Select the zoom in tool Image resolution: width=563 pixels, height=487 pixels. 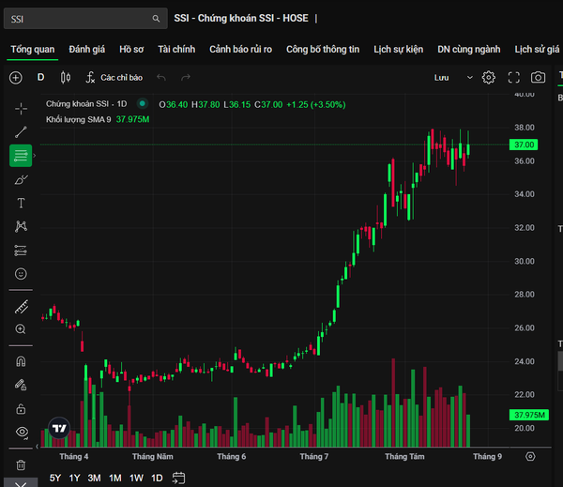[21, 329]
